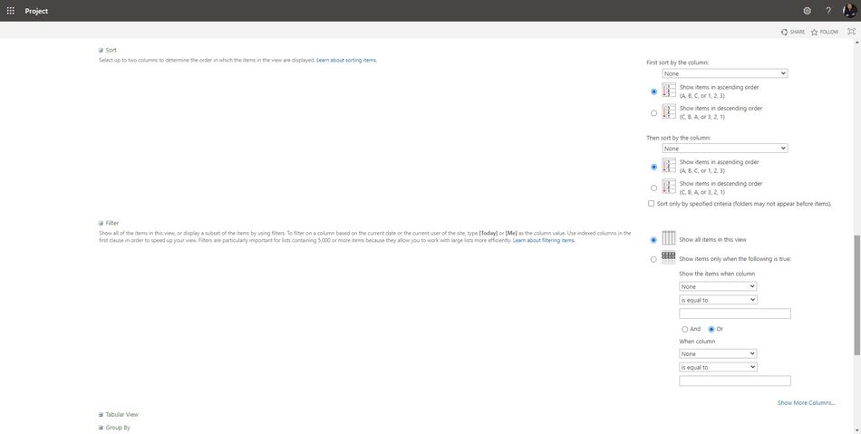
Task: Select ascending order for first sort
Action: [653, 92]
